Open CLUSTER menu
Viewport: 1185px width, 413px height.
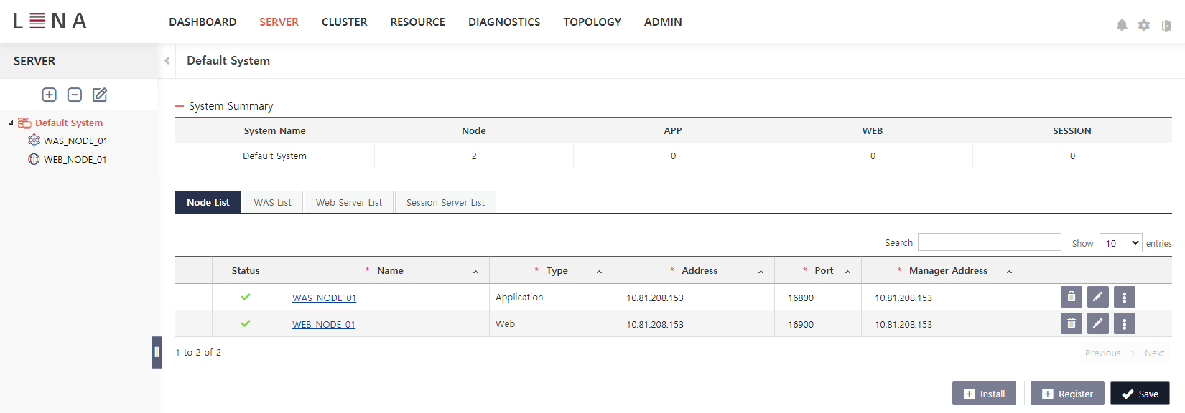click(x=344, y=22)
